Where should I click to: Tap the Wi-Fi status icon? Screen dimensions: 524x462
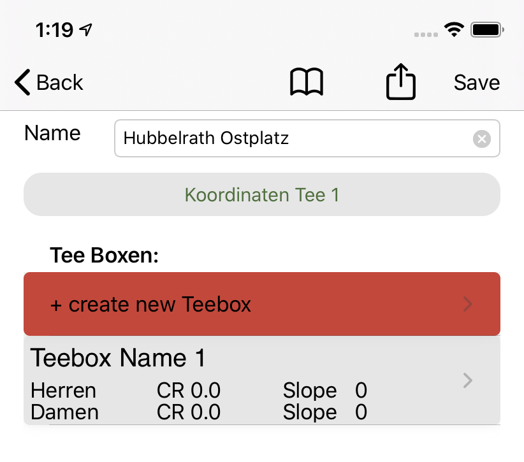[x=454, y=29]
